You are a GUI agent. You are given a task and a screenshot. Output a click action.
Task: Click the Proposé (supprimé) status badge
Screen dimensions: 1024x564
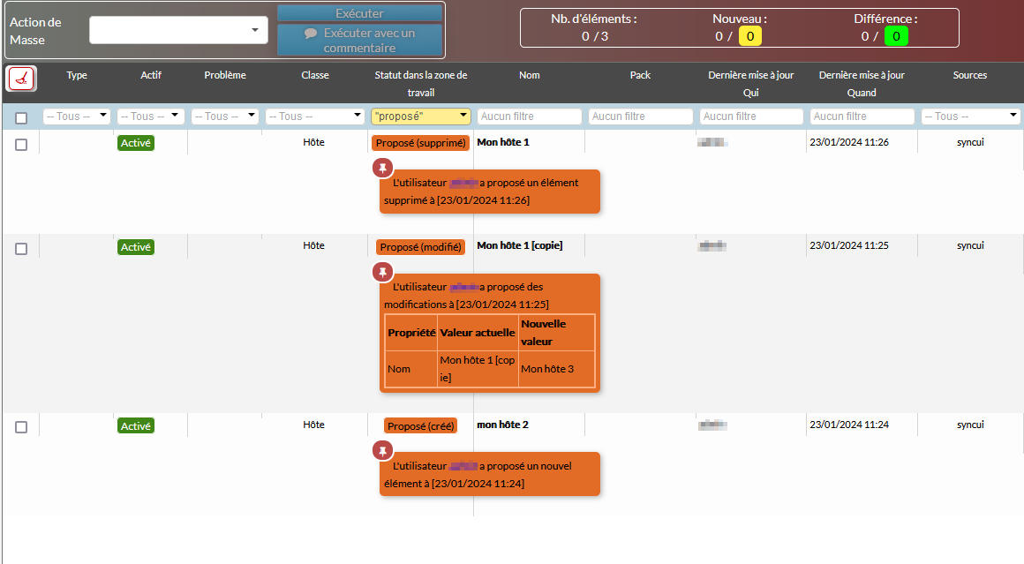[x=420, y=143]
